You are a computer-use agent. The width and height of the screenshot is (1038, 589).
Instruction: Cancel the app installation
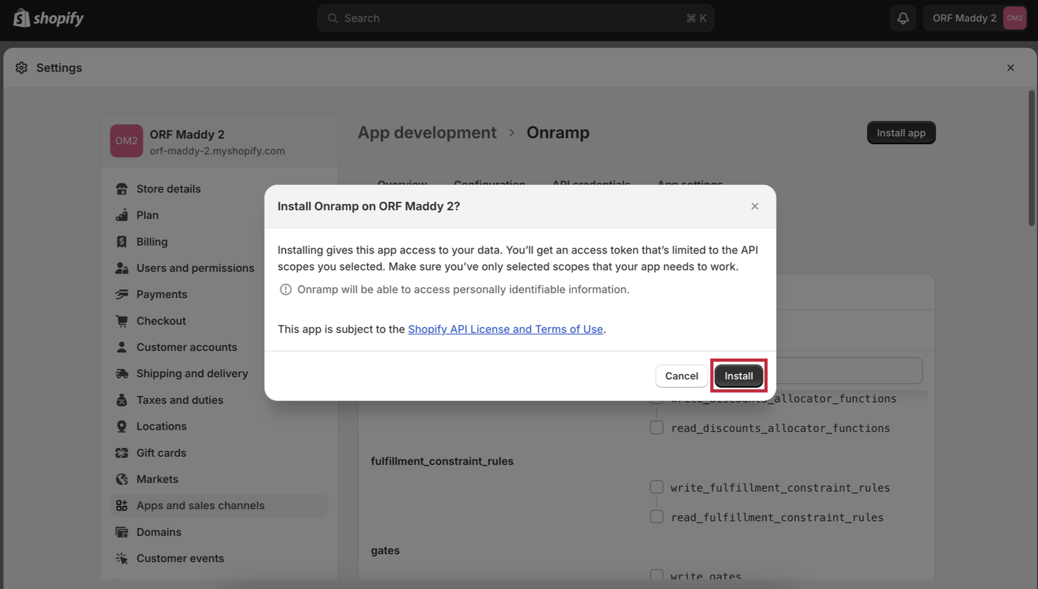681,376
